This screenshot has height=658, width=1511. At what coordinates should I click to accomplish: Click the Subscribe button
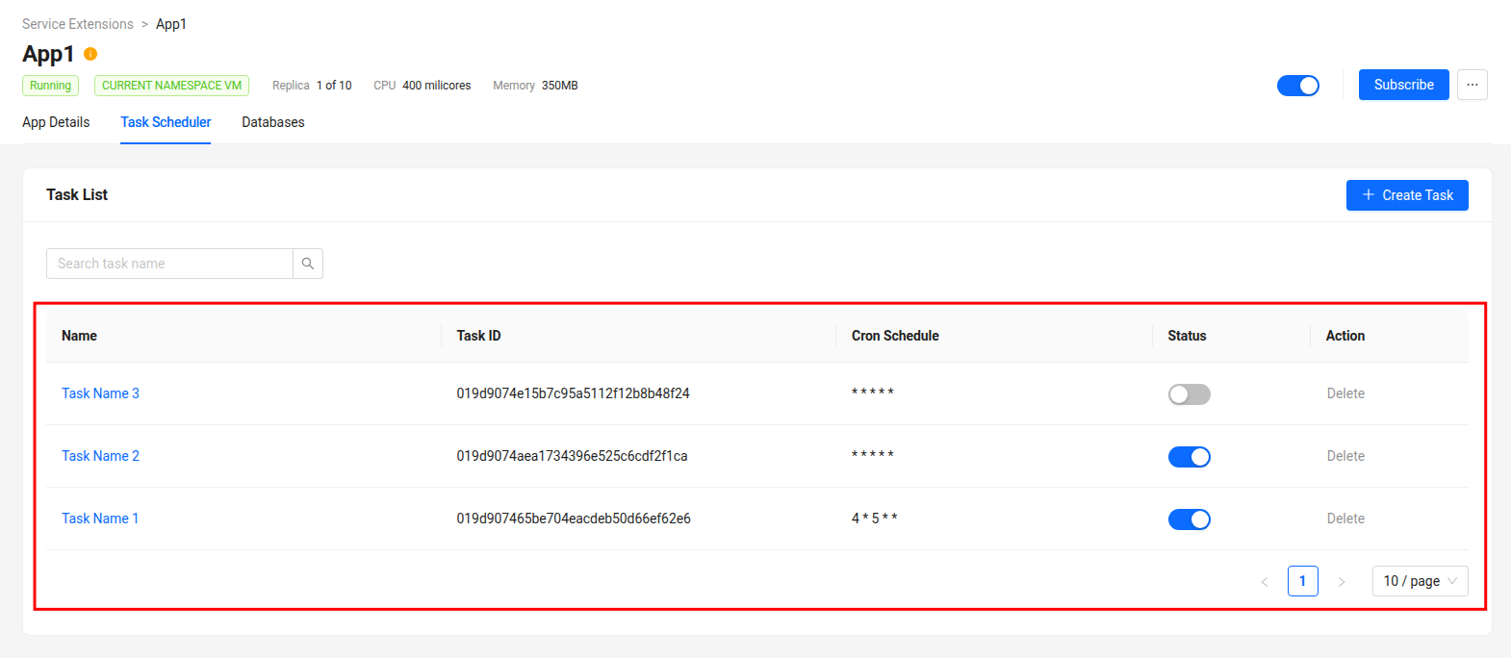click(1404, 85)
